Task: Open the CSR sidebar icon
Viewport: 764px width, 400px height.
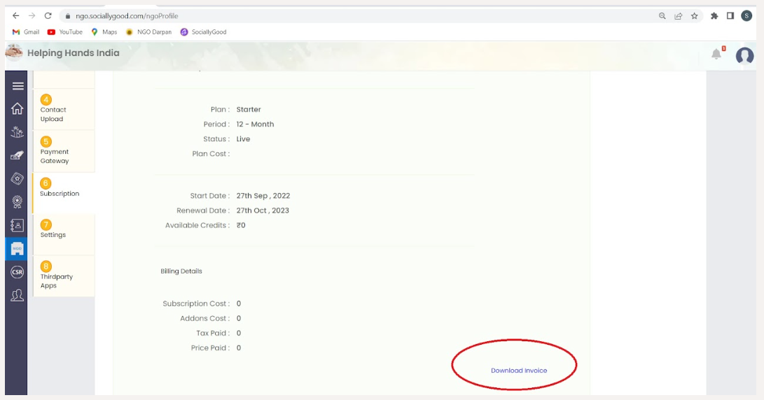Action: tap(17, 272)
